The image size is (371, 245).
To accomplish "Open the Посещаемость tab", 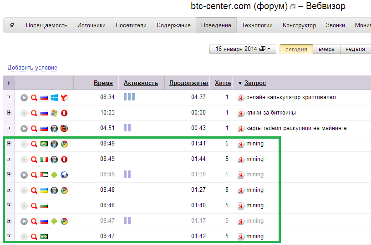I will tap(46, 25).
